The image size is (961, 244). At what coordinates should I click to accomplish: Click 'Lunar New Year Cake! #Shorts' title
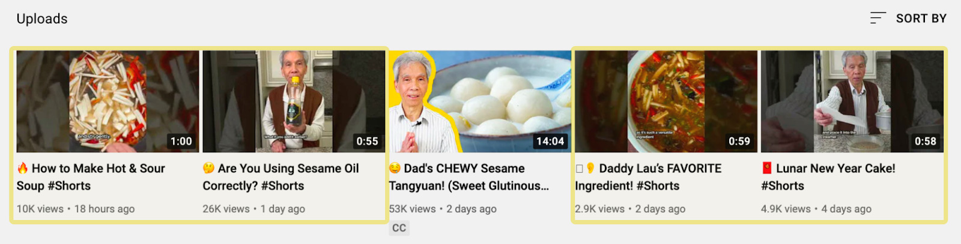coord(828,177)
